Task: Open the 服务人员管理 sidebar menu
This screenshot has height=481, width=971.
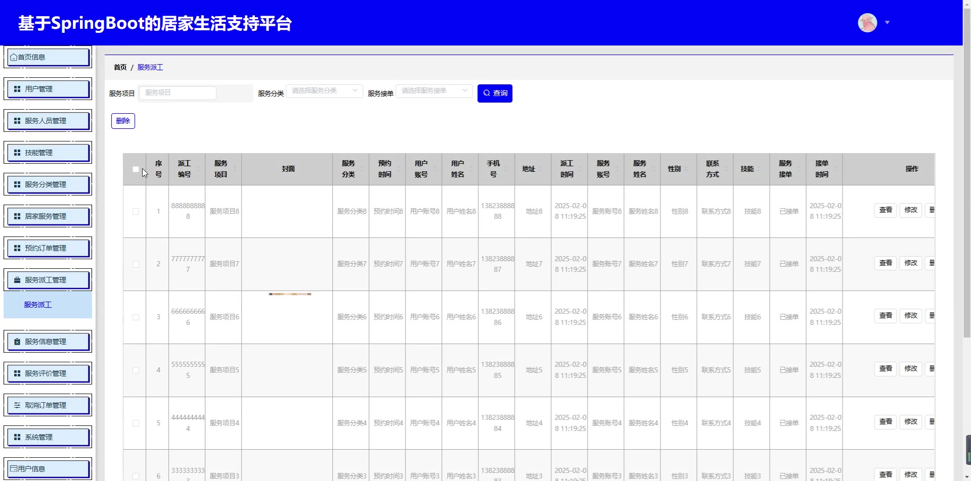Action: tap(48, 121)
